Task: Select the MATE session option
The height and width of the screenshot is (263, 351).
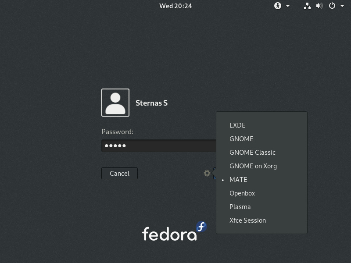Action: click(261, 180)
